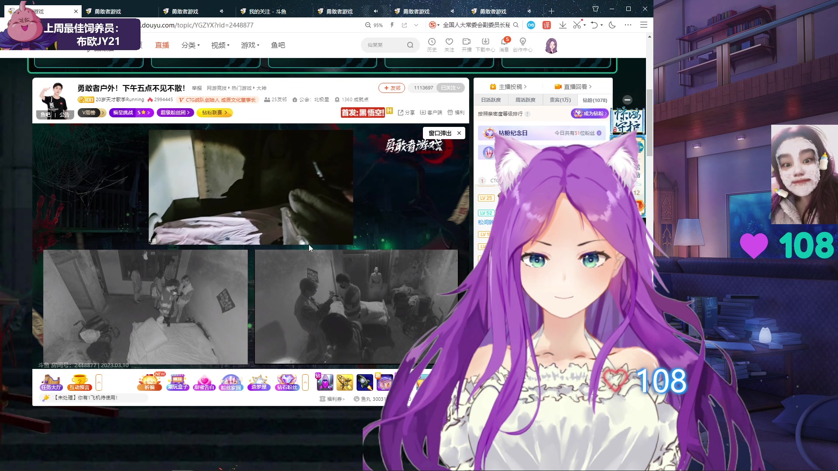Open the browser skin shirt icon
Screen dimensions: 838x471
click(x=595, y=9)
